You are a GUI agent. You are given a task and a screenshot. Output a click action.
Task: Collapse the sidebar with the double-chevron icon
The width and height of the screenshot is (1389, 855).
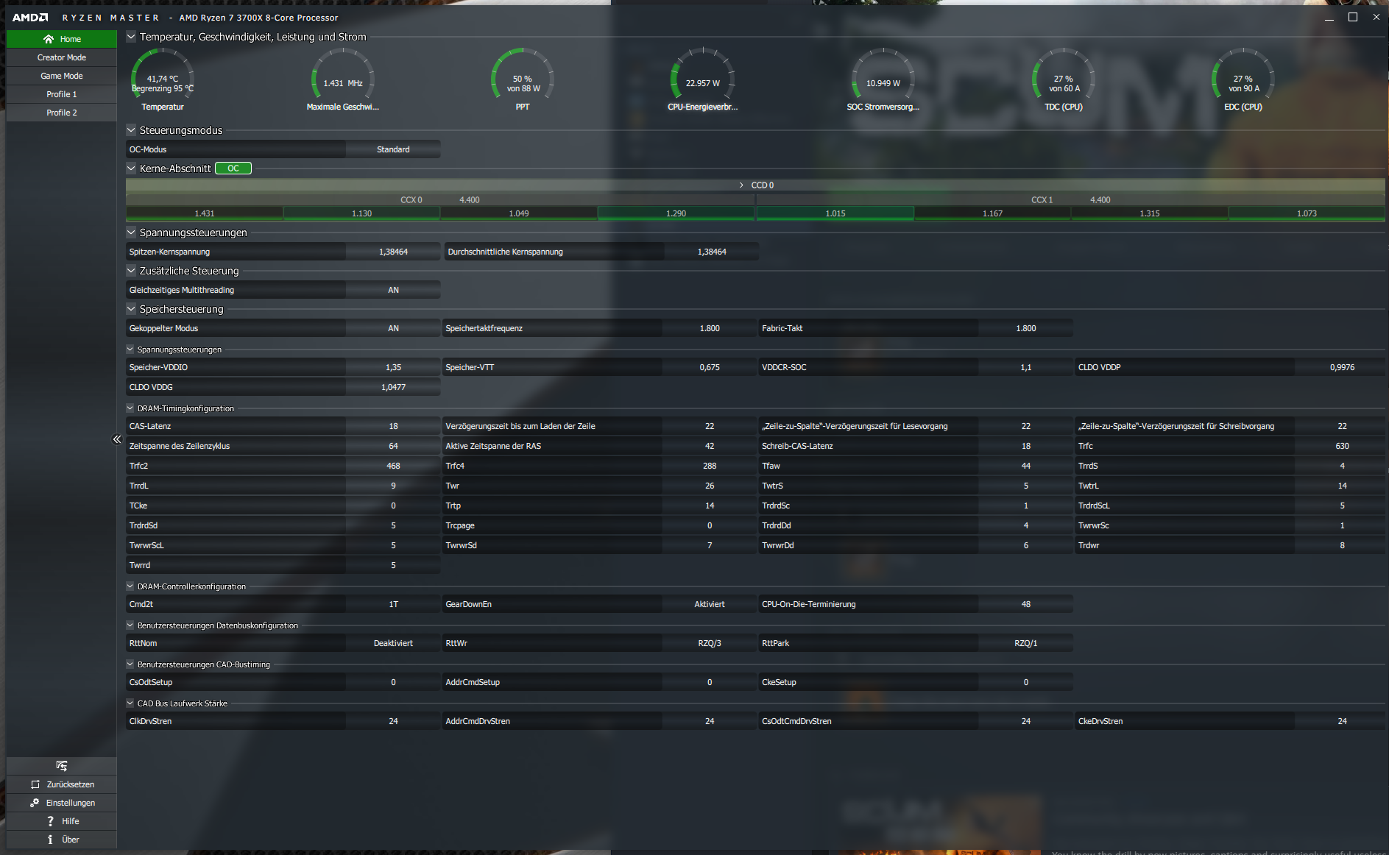116,439
